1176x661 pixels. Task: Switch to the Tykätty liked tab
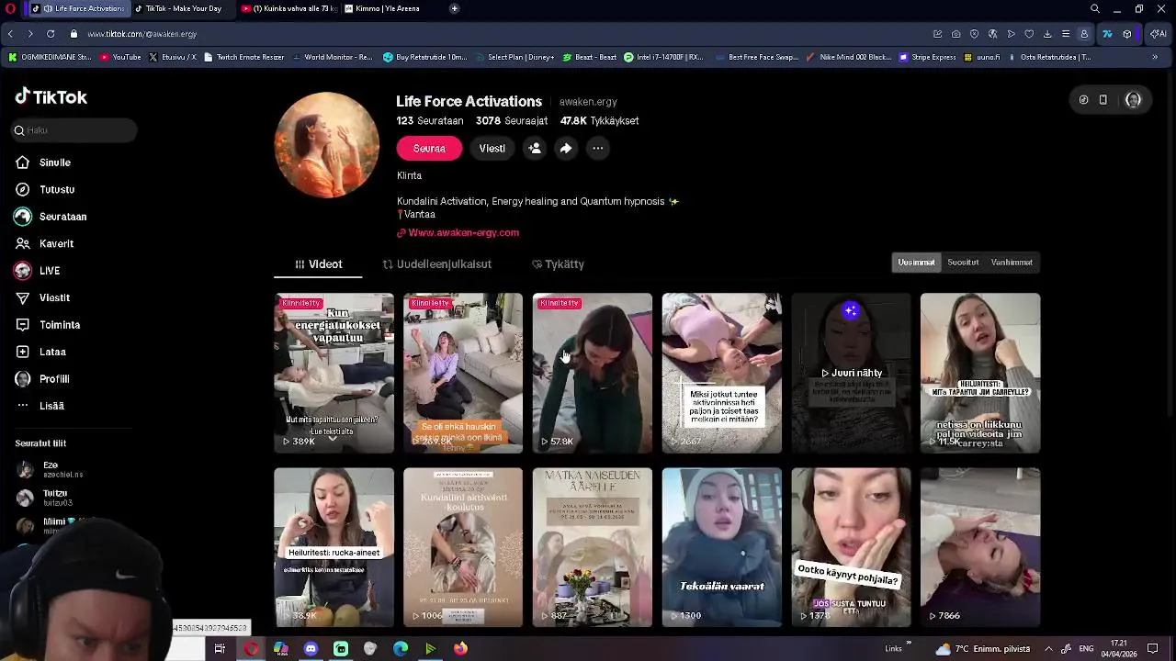point(558,264)
